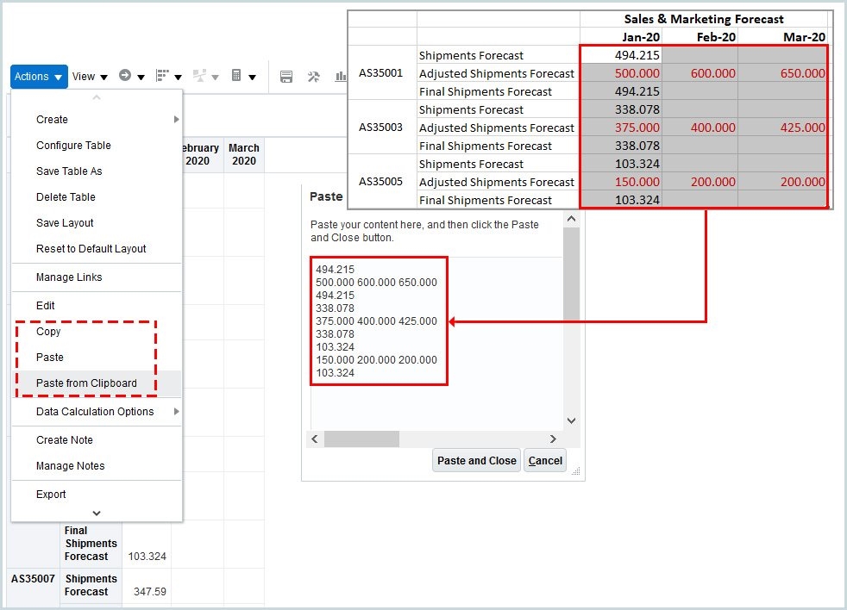Click the hierarchy format icon
Viewport: 847px width, 610px height.
point(162,76)
